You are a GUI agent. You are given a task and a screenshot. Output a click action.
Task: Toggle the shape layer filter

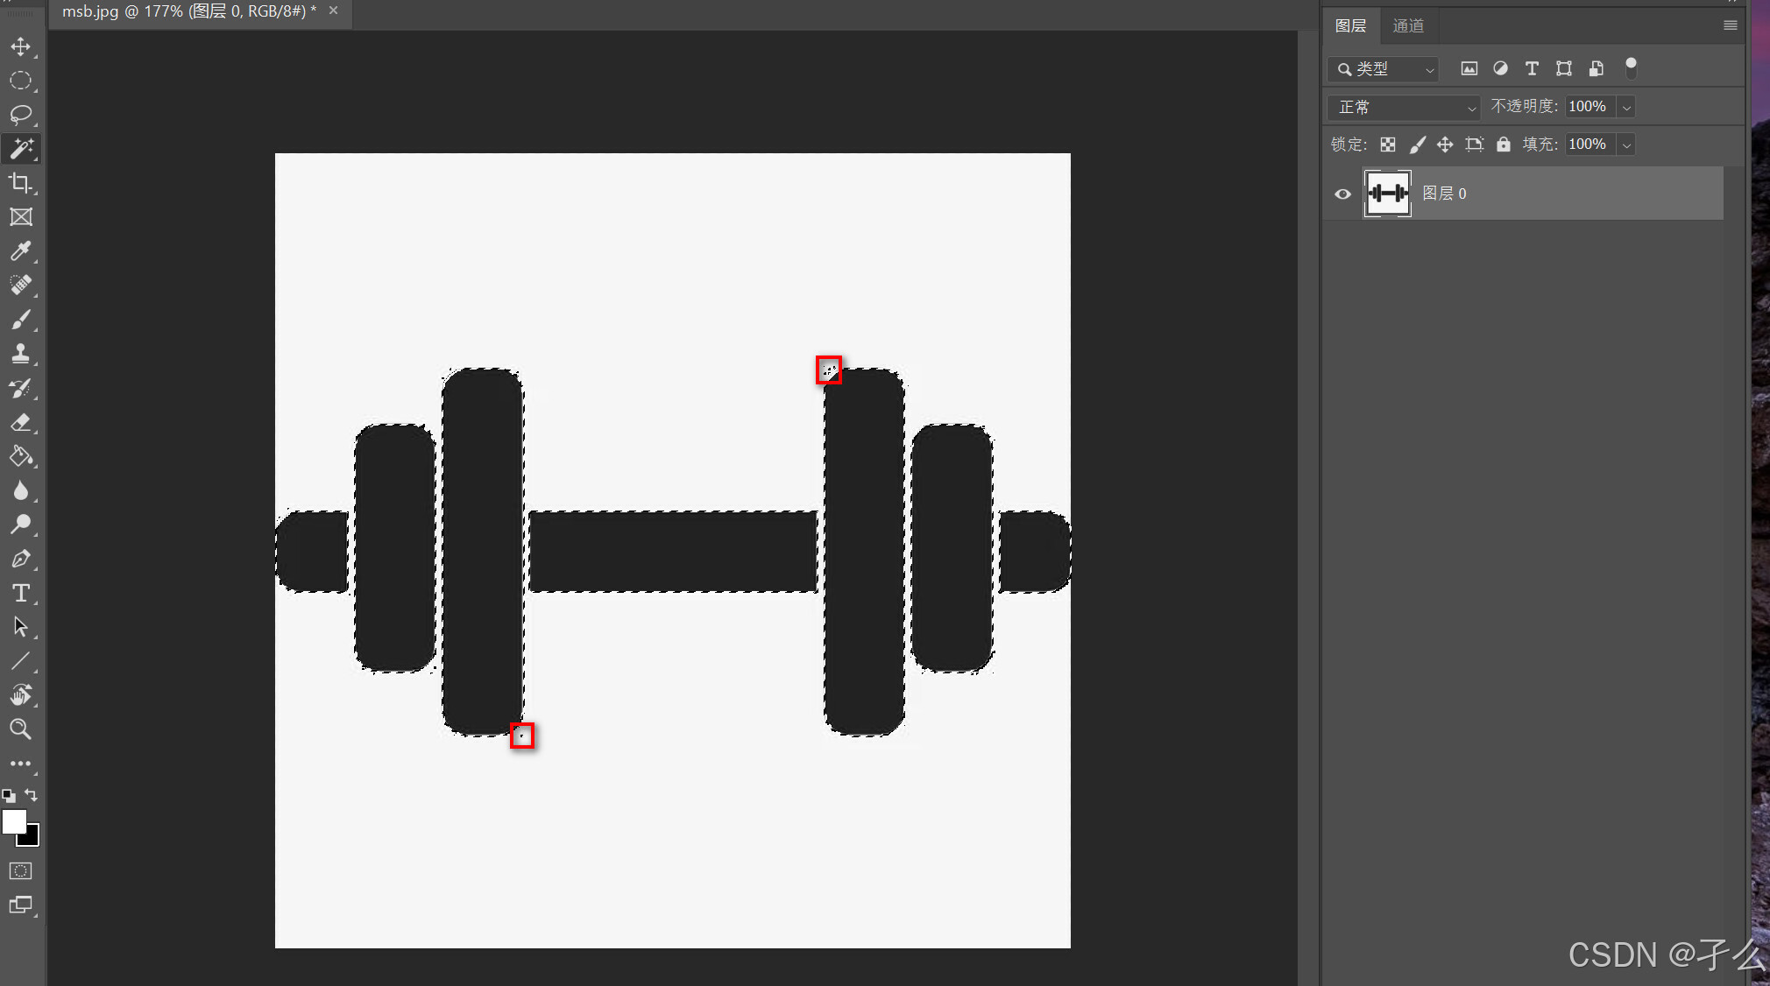pos(1563,68)
